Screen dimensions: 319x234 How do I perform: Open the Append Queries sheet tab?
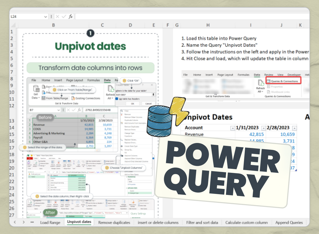tap(289, 222)
